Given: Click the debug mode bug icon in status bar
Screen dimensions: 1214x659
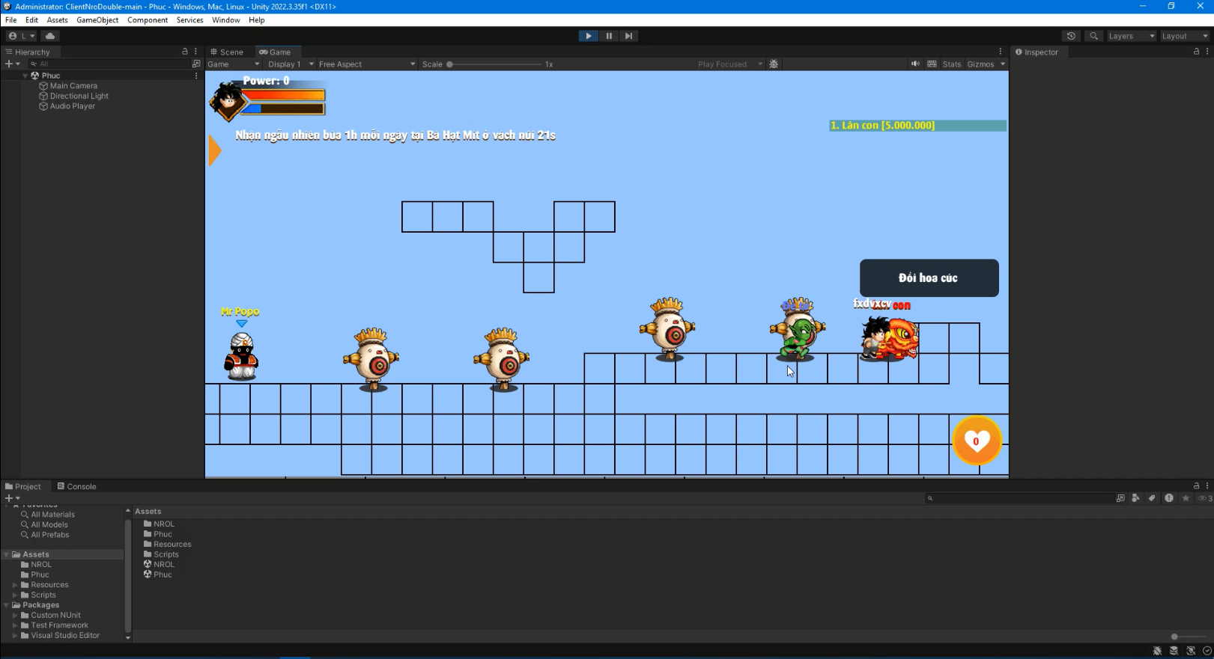Looking at the screenshot, I should pyautogui.click(x=1157, y=651).
